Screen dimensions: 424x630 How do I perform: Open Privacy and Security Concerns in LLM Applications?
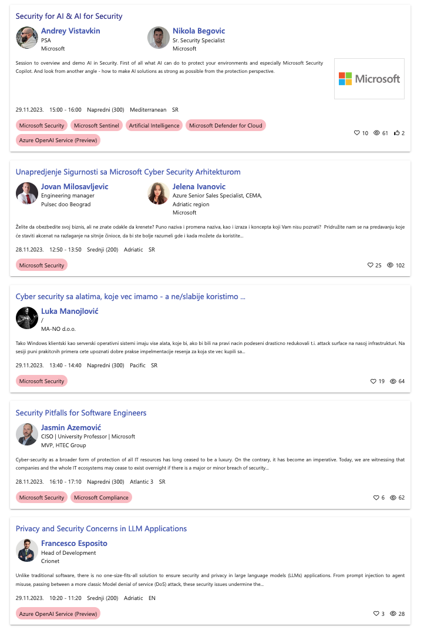101,529
